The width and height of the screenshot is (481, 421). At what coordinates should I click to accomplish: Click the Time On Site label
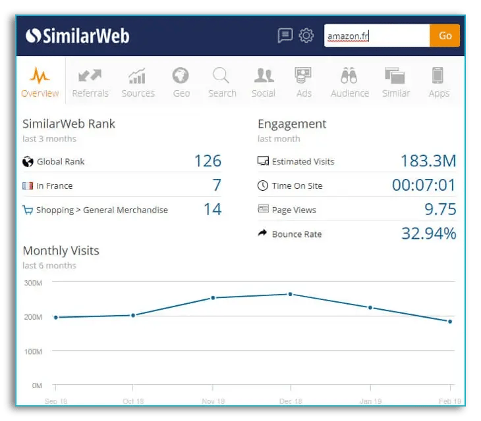(x=297, y=186)
